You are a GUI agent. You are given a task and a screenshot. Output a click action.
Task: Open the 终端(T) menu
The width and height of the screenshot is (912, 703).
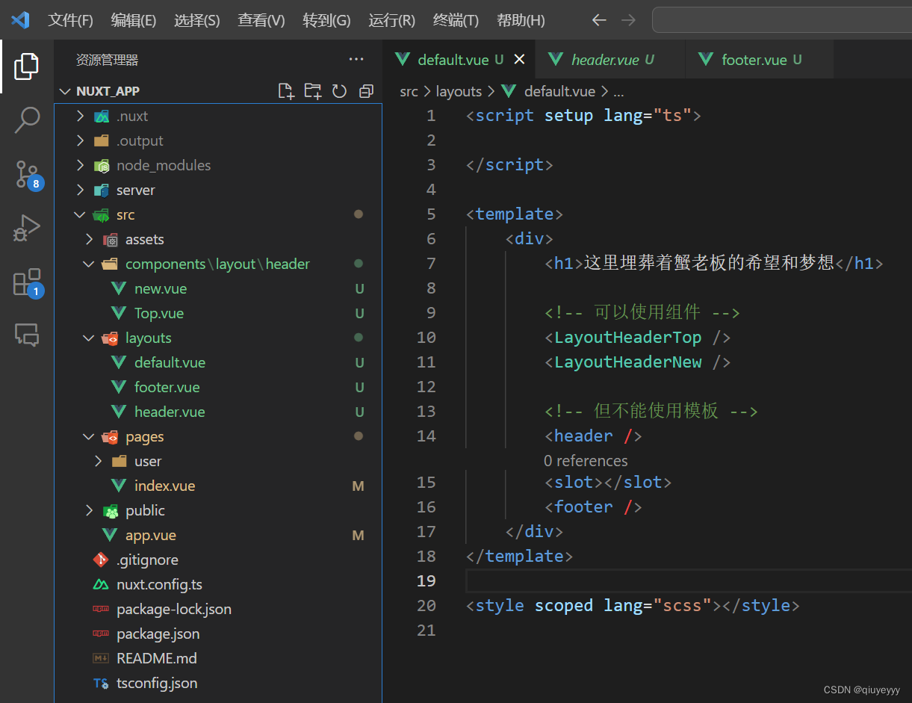tap(456, 20)
